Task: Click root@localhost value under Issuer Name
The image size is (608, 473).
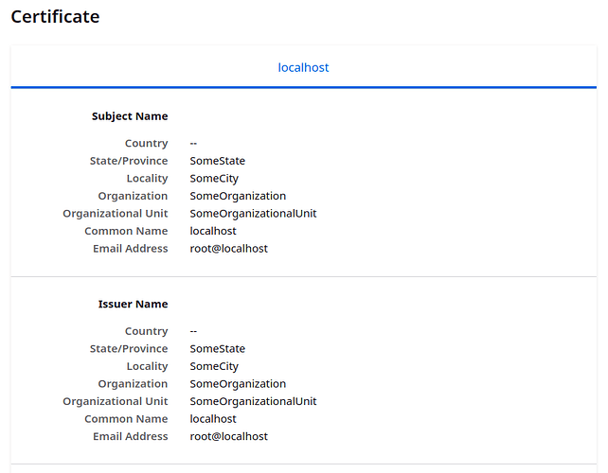Action: tap(229, 436)
